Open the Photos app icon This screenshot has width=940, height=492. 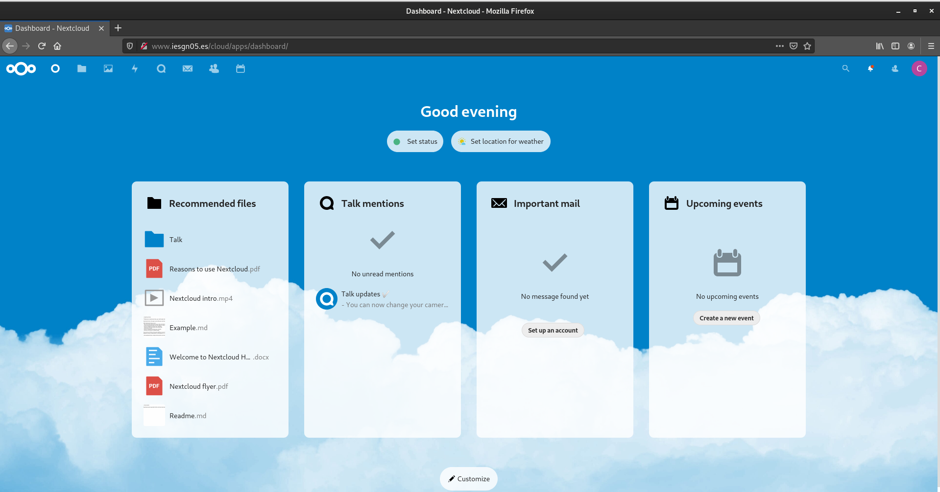pos(108,69)
